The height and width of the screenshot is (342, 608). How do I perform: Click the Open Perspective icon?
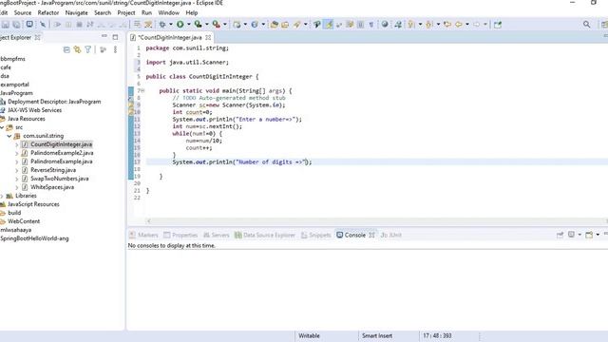tap(604, 25)
